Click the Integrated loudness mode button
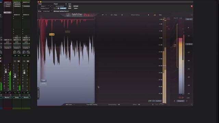This screenshot has width=219, height=123. click(180, 101)
